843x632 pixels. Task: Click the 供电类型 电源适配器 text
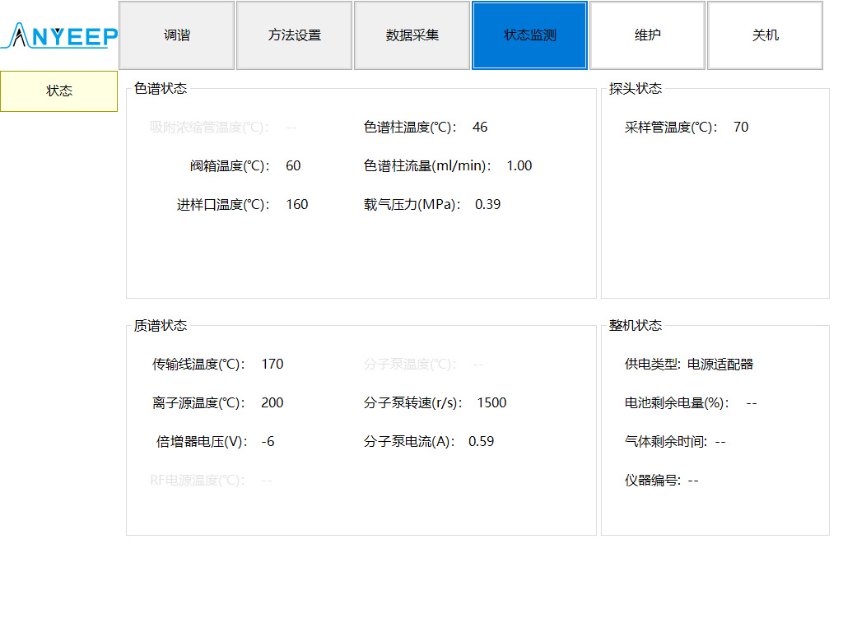coord(720,365)
